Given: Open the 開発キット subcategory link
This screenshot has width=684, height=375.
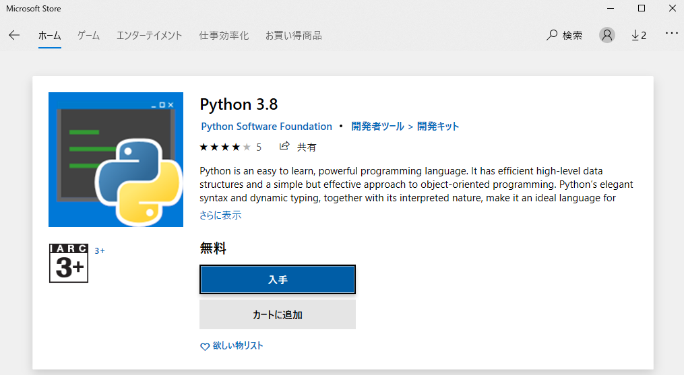Looking at the screenshot, I should [438, 127].
